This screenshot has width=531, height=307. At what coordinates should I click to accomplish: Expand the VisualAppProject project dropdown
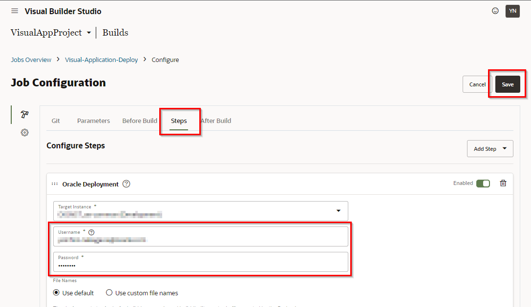88,33
